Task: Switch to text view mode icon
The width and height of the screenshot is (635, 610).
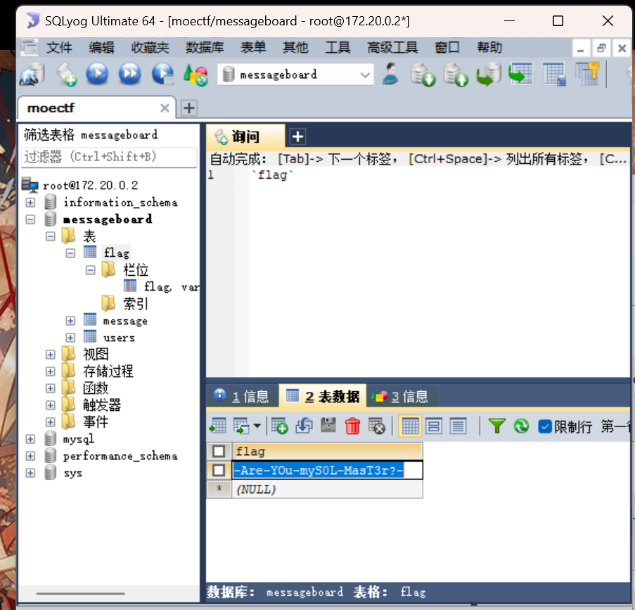Action: pyautogui.click(x=458, y=426)
